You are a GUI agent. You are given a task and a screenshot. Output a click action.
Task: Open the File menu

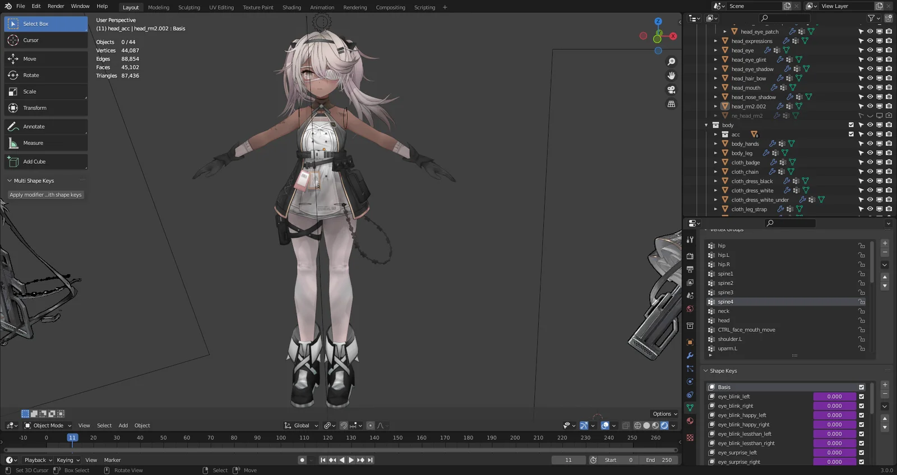click(21, 6)
